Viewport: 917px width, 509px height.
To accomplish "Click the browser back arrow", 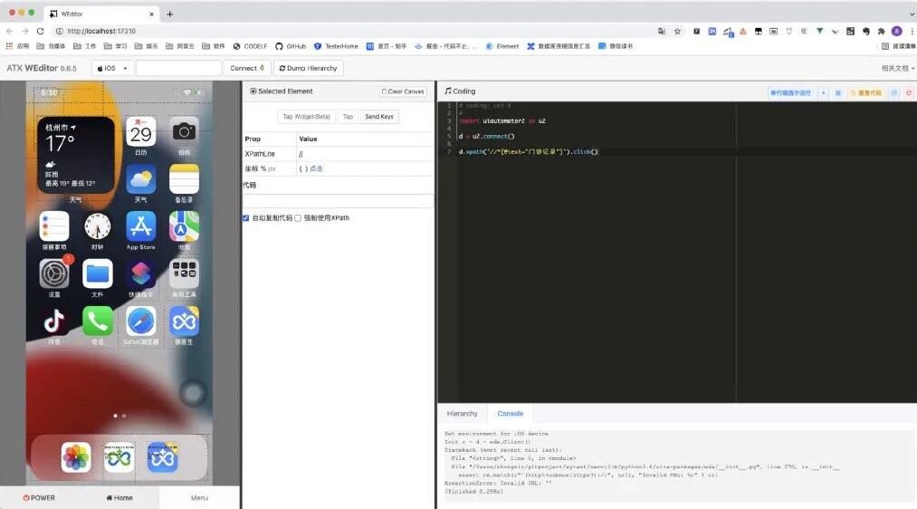I will (9, 31).
